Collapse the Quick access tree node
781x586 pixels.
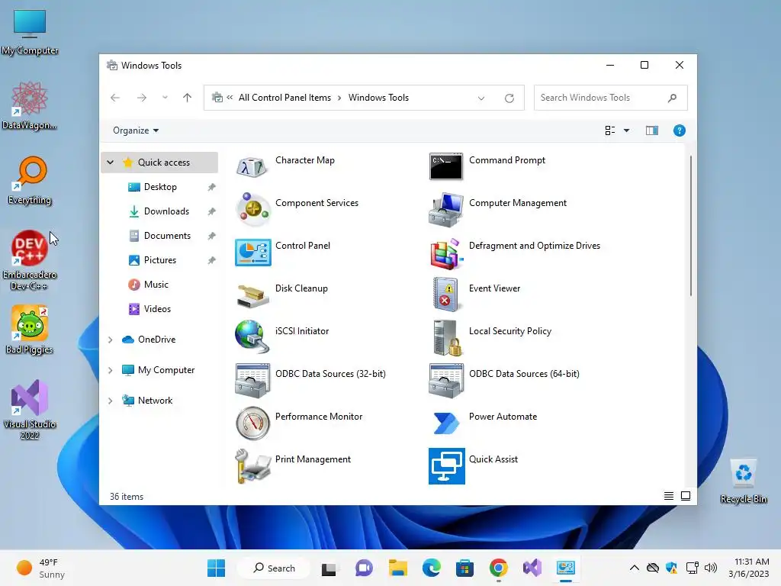(110, 163)
